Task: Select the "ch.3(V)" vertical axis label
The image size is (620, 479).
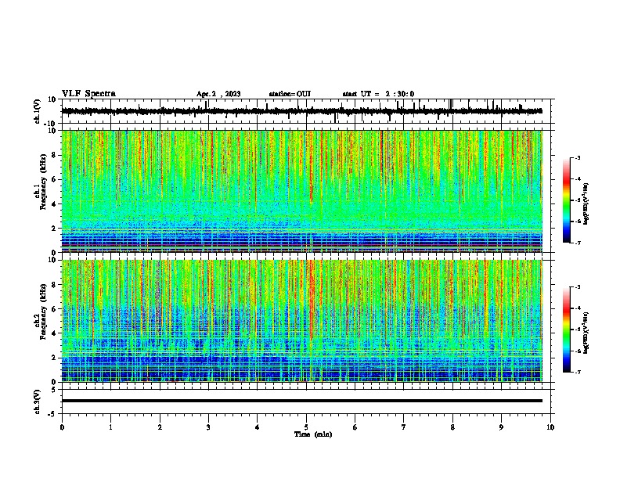Action: click(38, 402)
